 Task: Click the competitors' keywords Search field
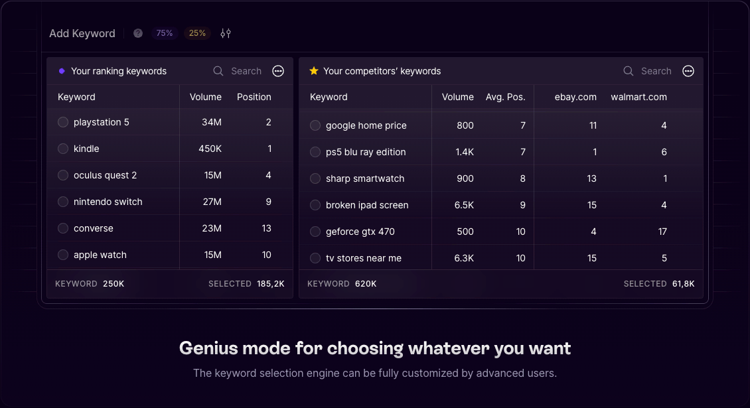coord(656,71)
